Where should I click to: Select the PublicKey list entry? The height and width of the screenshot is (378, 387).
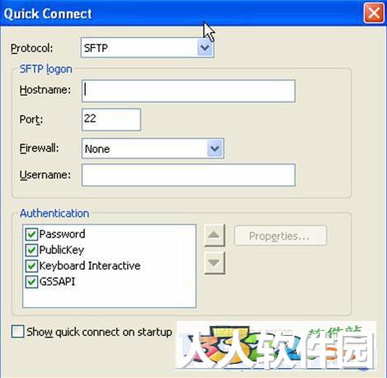62,250
